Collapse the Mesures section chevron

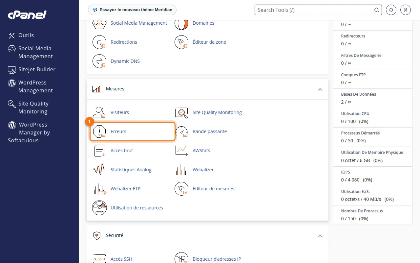point(320,89)
